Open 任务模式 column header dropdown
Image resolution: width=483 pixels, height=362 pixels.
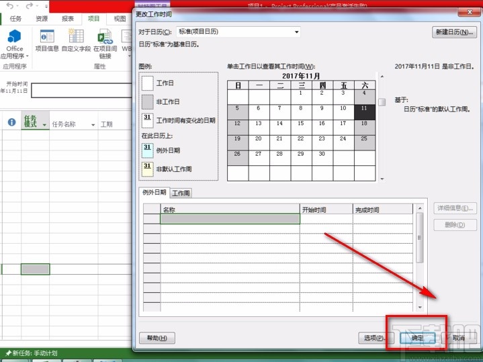tap(44, 125)
